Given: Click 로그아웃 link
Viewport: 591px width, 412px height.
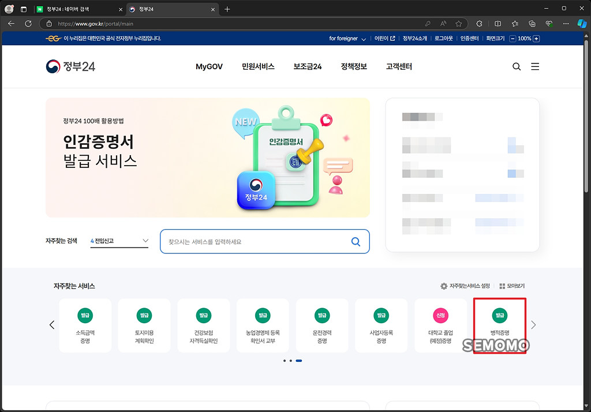Looking at the screenshot, I should tap(444, 39).
